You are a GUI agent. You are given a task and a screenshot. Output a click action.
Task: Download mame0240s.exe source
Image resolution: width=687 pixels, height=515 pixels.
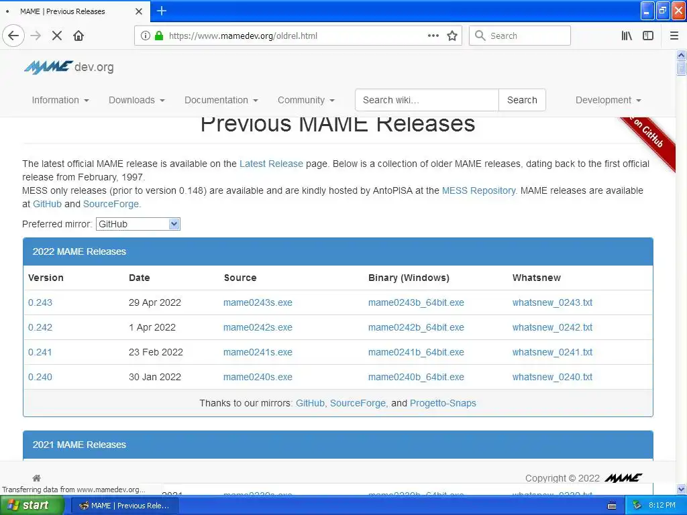point(258,377)
